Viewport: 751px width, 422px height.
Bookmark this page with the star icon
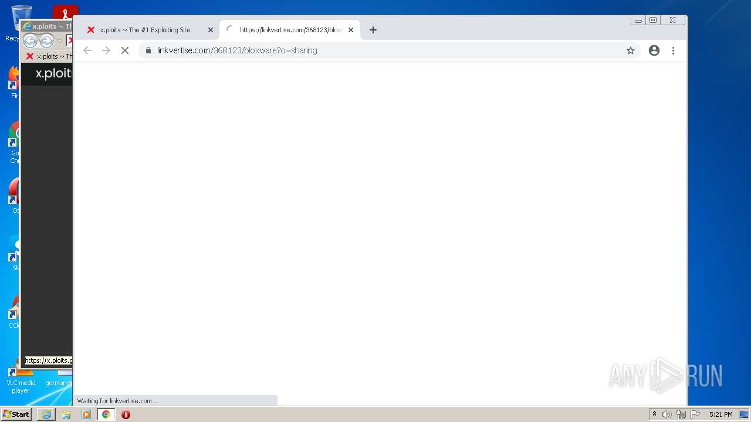(631, 50)
